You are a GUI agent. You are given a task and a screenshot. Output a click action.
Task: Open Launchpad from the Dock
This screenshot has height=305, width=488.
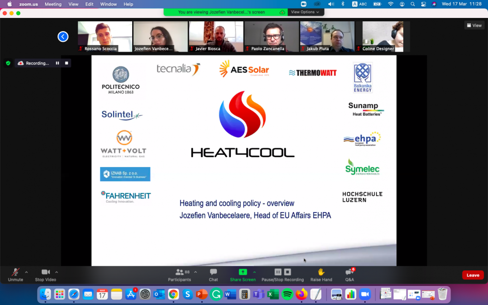pos(59,294)
